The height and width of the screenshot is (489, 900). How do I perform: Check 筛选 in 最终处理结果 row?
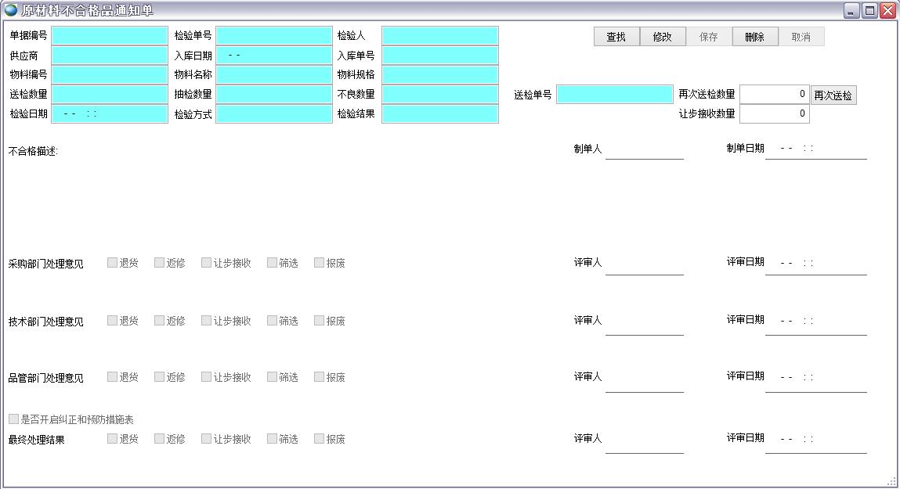273,439
